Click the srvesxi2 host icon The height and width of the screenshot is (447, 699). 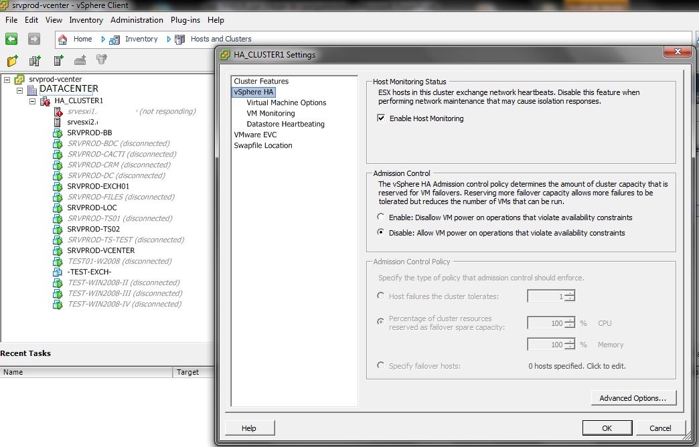click(57, 122)
